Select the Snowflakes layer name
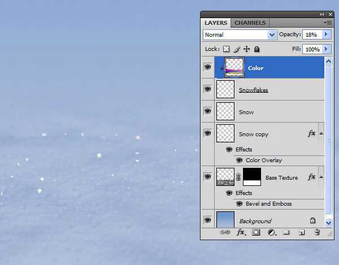The width and height of the screenshot is (339, 265). (253, 90)
